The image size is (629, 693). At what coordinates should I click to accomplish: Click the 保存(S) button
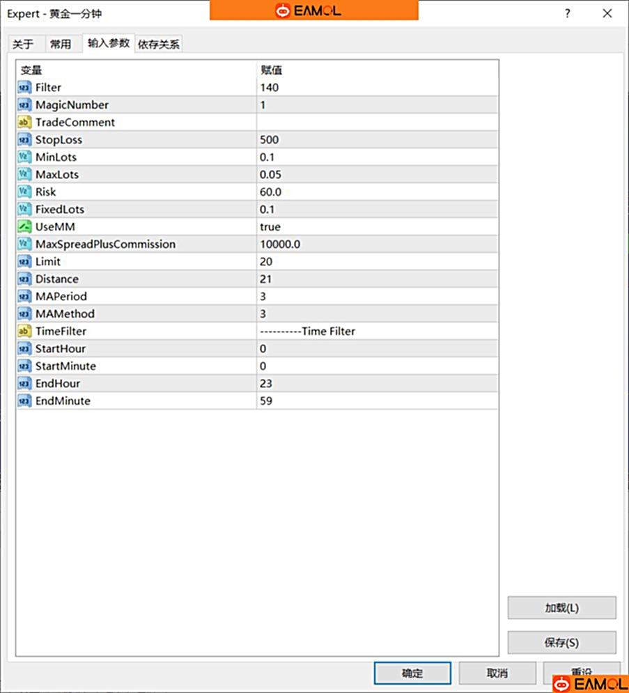click(x=561, y=642)
